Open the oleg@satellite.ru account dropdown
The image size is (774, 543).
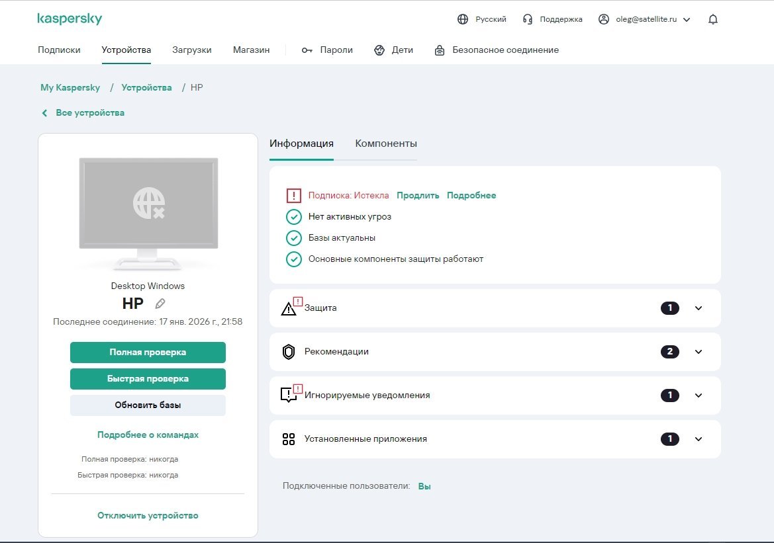click(644, 19)
